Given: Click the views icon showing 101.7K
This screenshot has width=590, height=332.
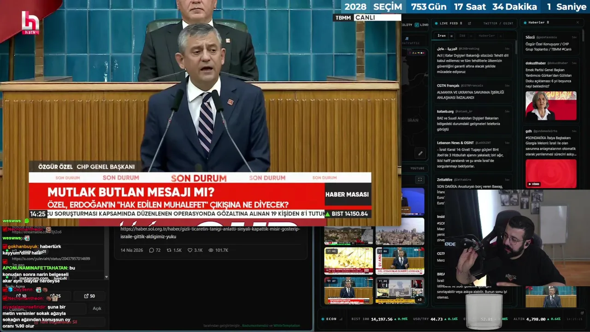Looking at the screenshot, I should pos(211,250).
